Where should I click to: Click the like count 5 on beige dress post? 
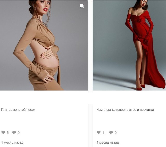(8, 133)
